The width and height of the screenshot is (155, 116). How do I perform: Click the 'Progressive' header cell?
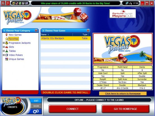click(x=103, y=67)
